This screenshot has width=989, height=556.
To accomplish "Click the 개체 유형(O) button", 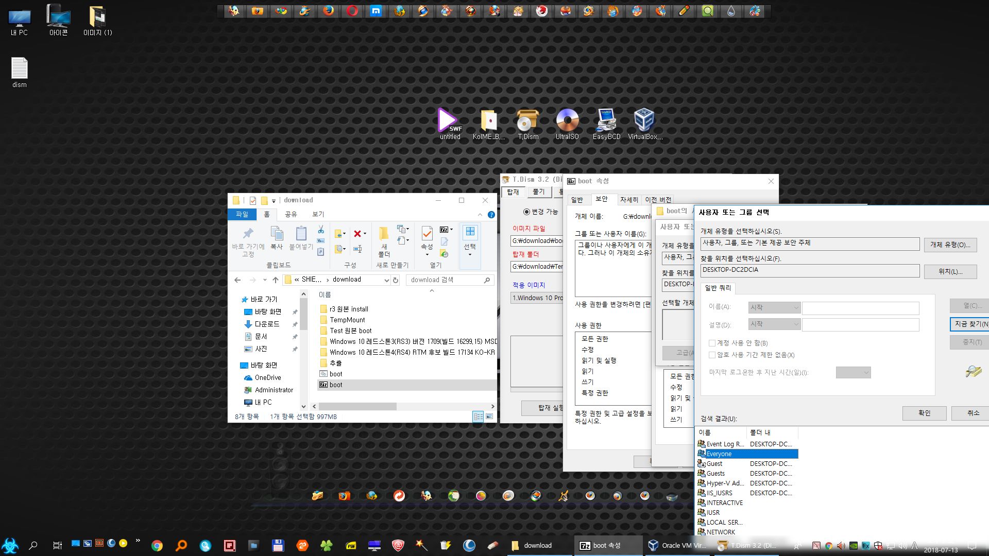I will [x=950, y=245].
